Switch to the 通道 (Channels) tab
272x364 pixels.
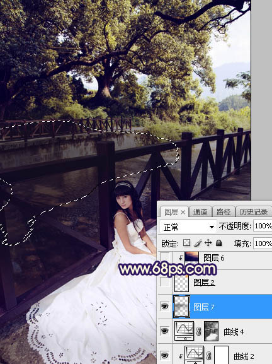tap(200, 212)
